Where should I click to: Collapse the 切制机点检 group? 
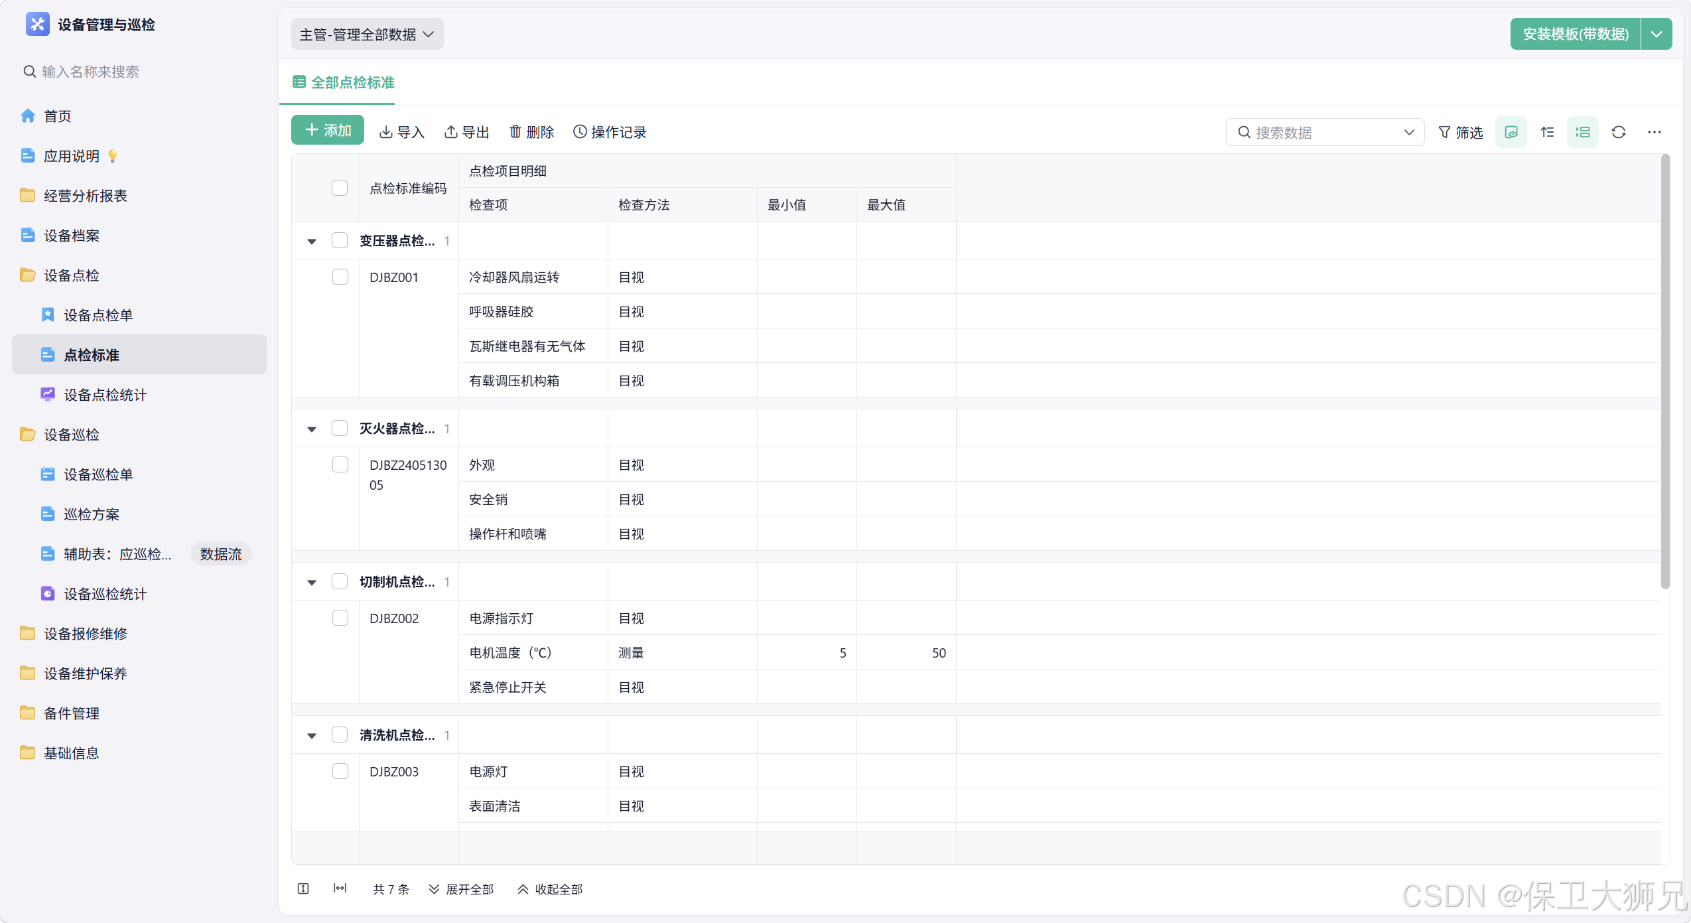click(x=312, y=582)
